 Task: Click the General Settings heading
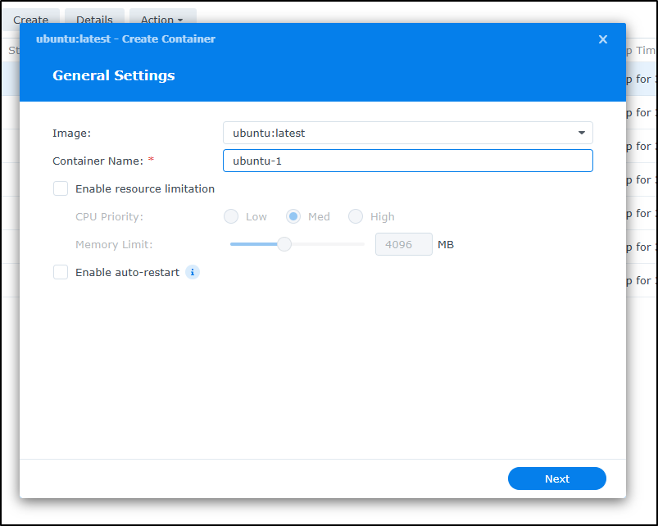pyautogui.click(x=114, y=75)
